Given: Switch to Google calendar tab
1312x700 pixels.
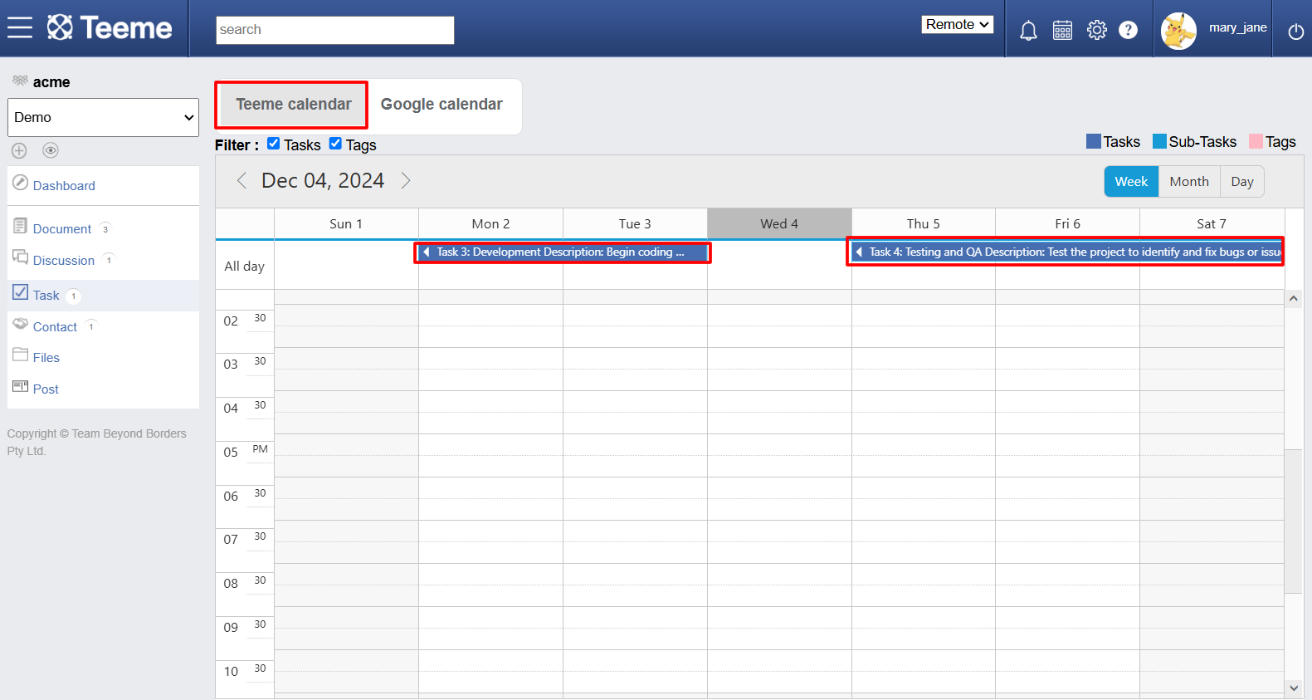Looking at the screenshot, I should tap(441, 105).
